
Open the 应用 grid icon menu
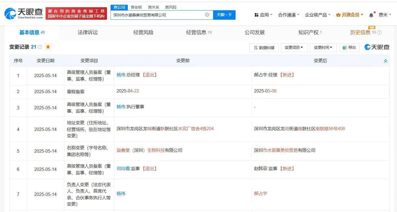tap(256, 15)
